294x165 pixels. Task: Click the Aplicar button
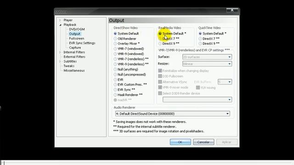coord(226,142)
